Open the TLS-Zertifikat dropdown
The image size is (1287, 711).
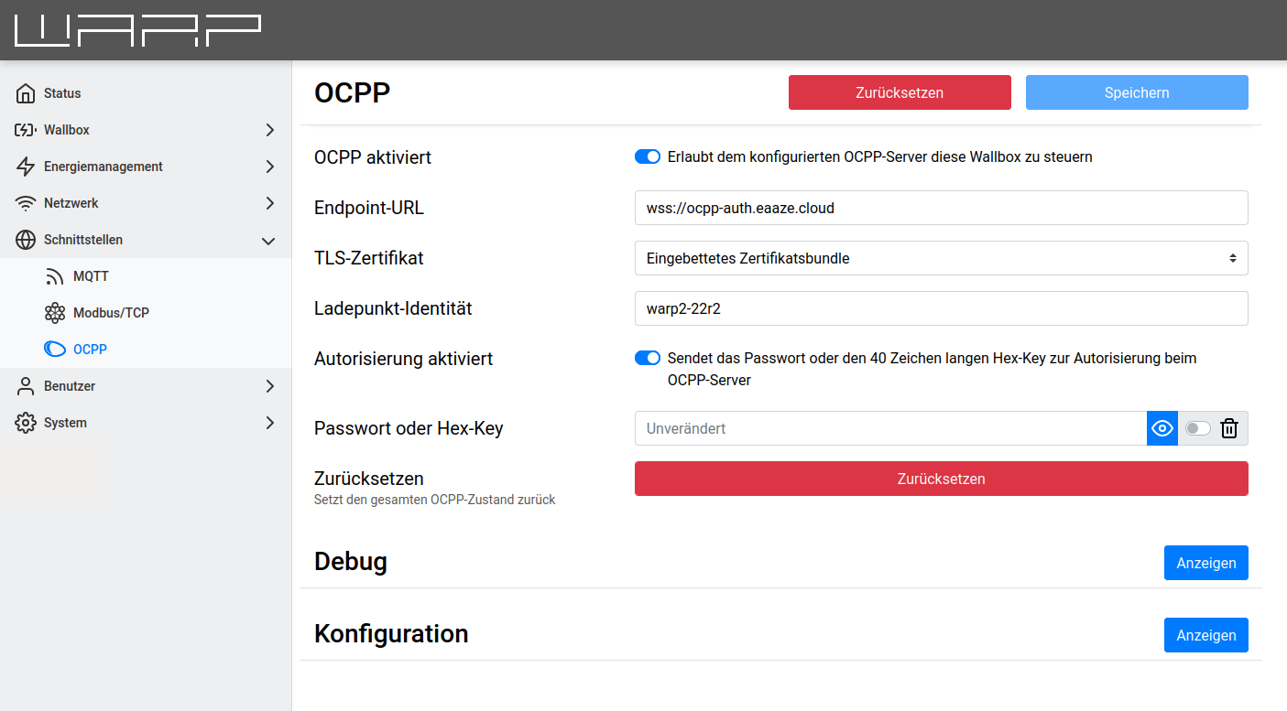click(x=941, y=258)
